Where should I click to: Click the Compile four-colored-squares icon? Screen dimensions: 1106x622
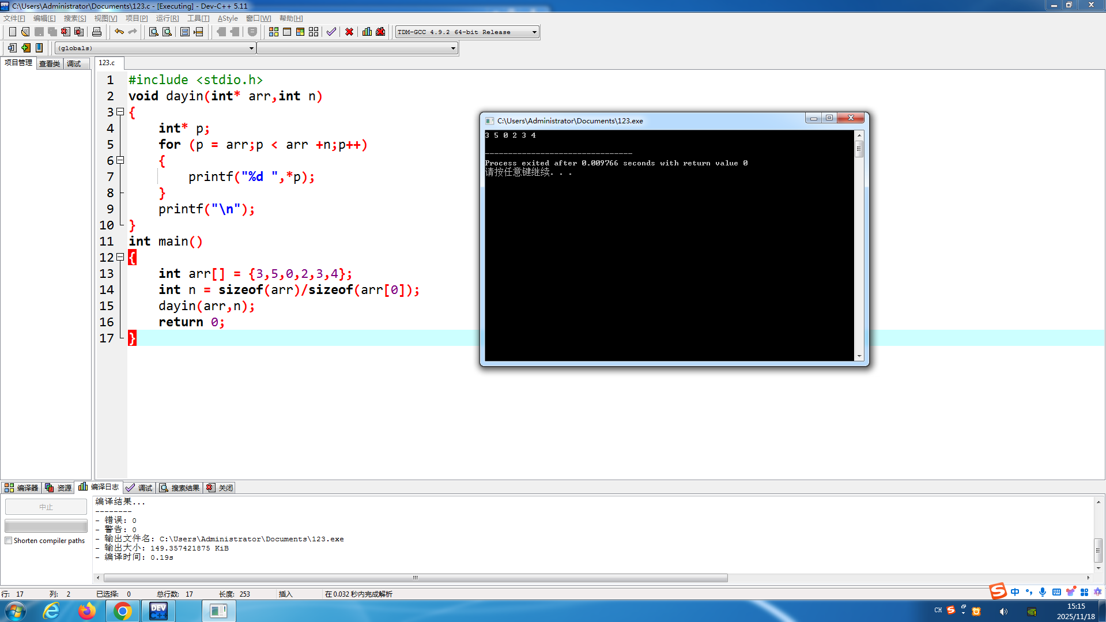coord(274,32)
